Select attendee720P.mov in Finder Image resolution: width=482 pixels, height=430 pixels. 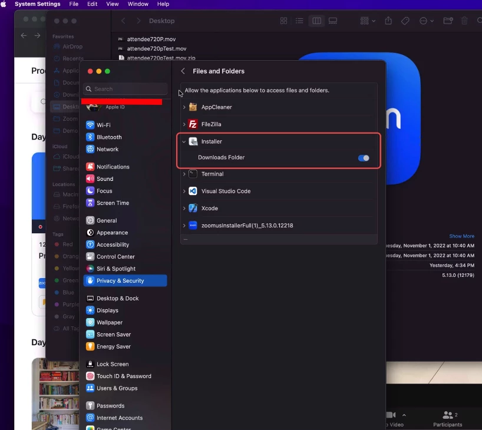pos(151,39)
